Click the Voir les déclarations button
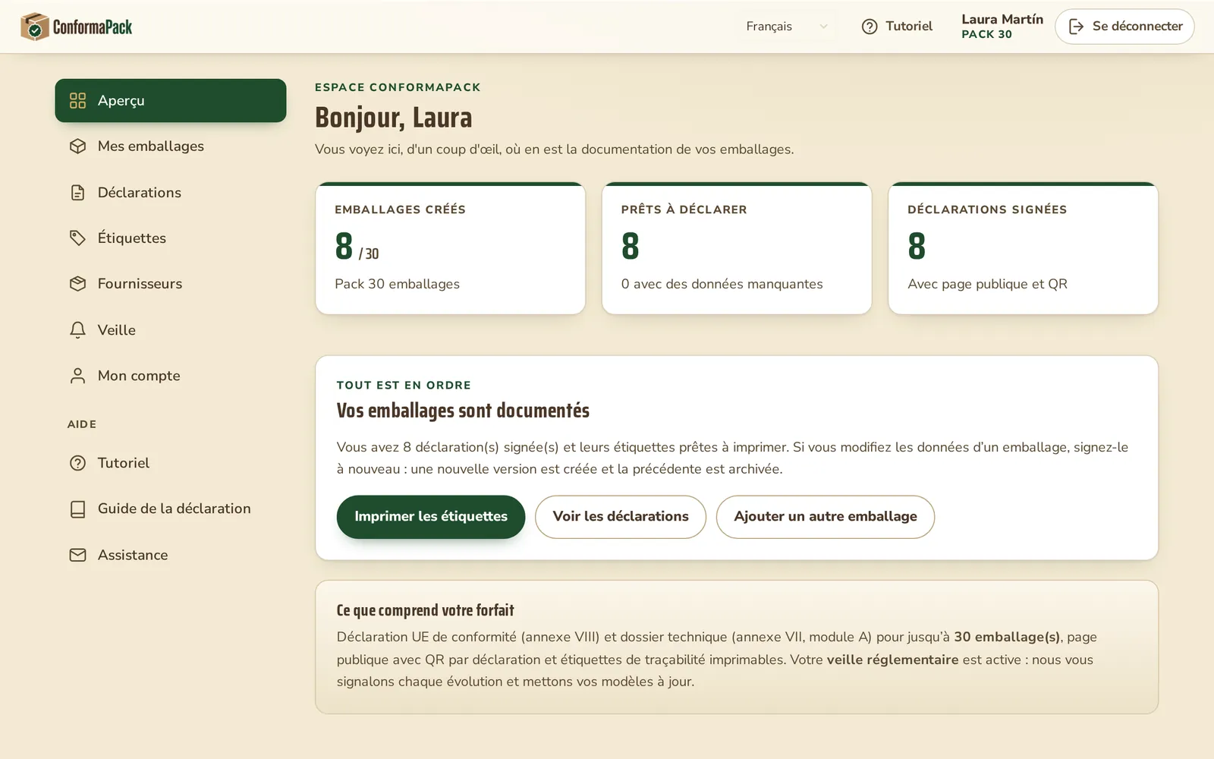The width and height of the screenshot is (1214, 759). pyautogui.click(x=621, y=517)
